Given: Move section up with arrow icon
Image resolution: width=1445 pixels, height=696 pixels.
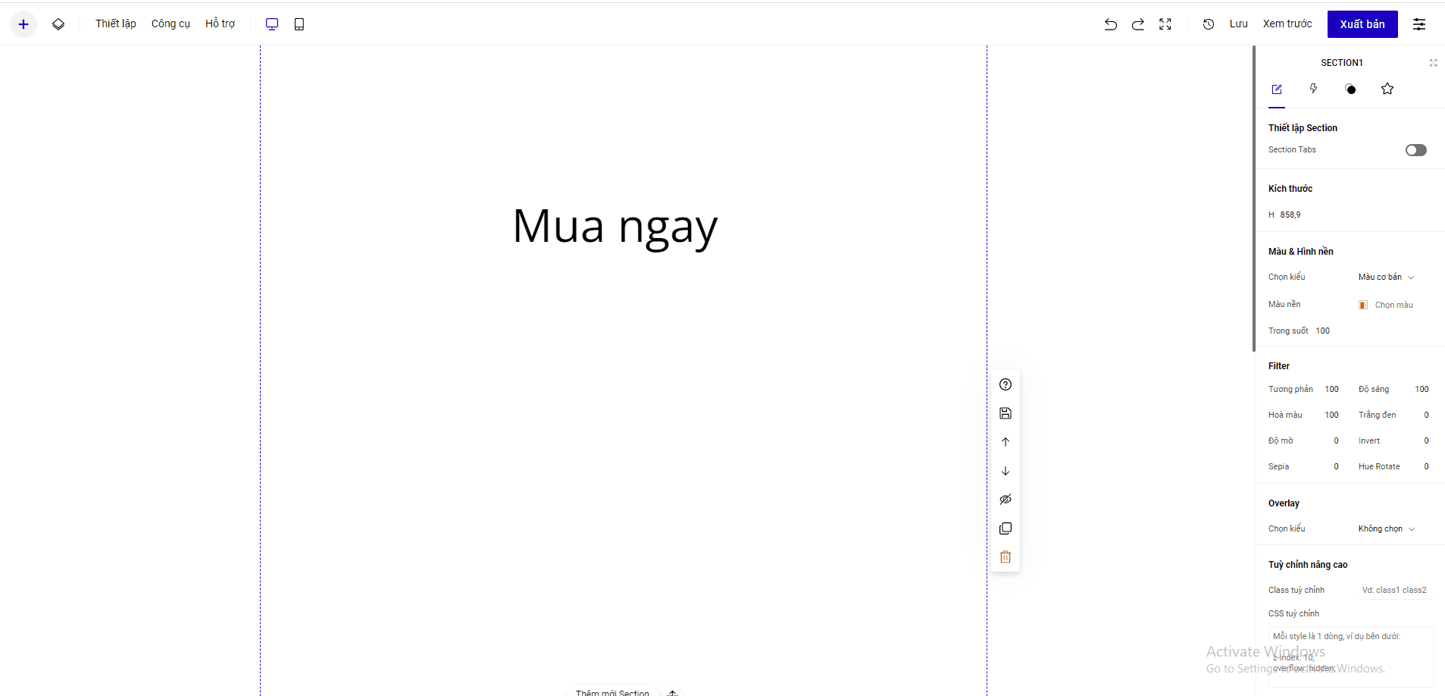Looking at the screenshot, I should click(1006, 442).
